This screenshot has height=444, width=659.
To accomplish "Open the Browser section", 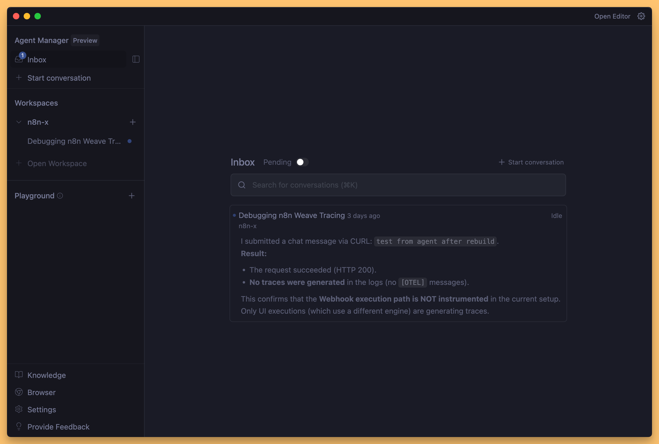I will click(41, 392).
